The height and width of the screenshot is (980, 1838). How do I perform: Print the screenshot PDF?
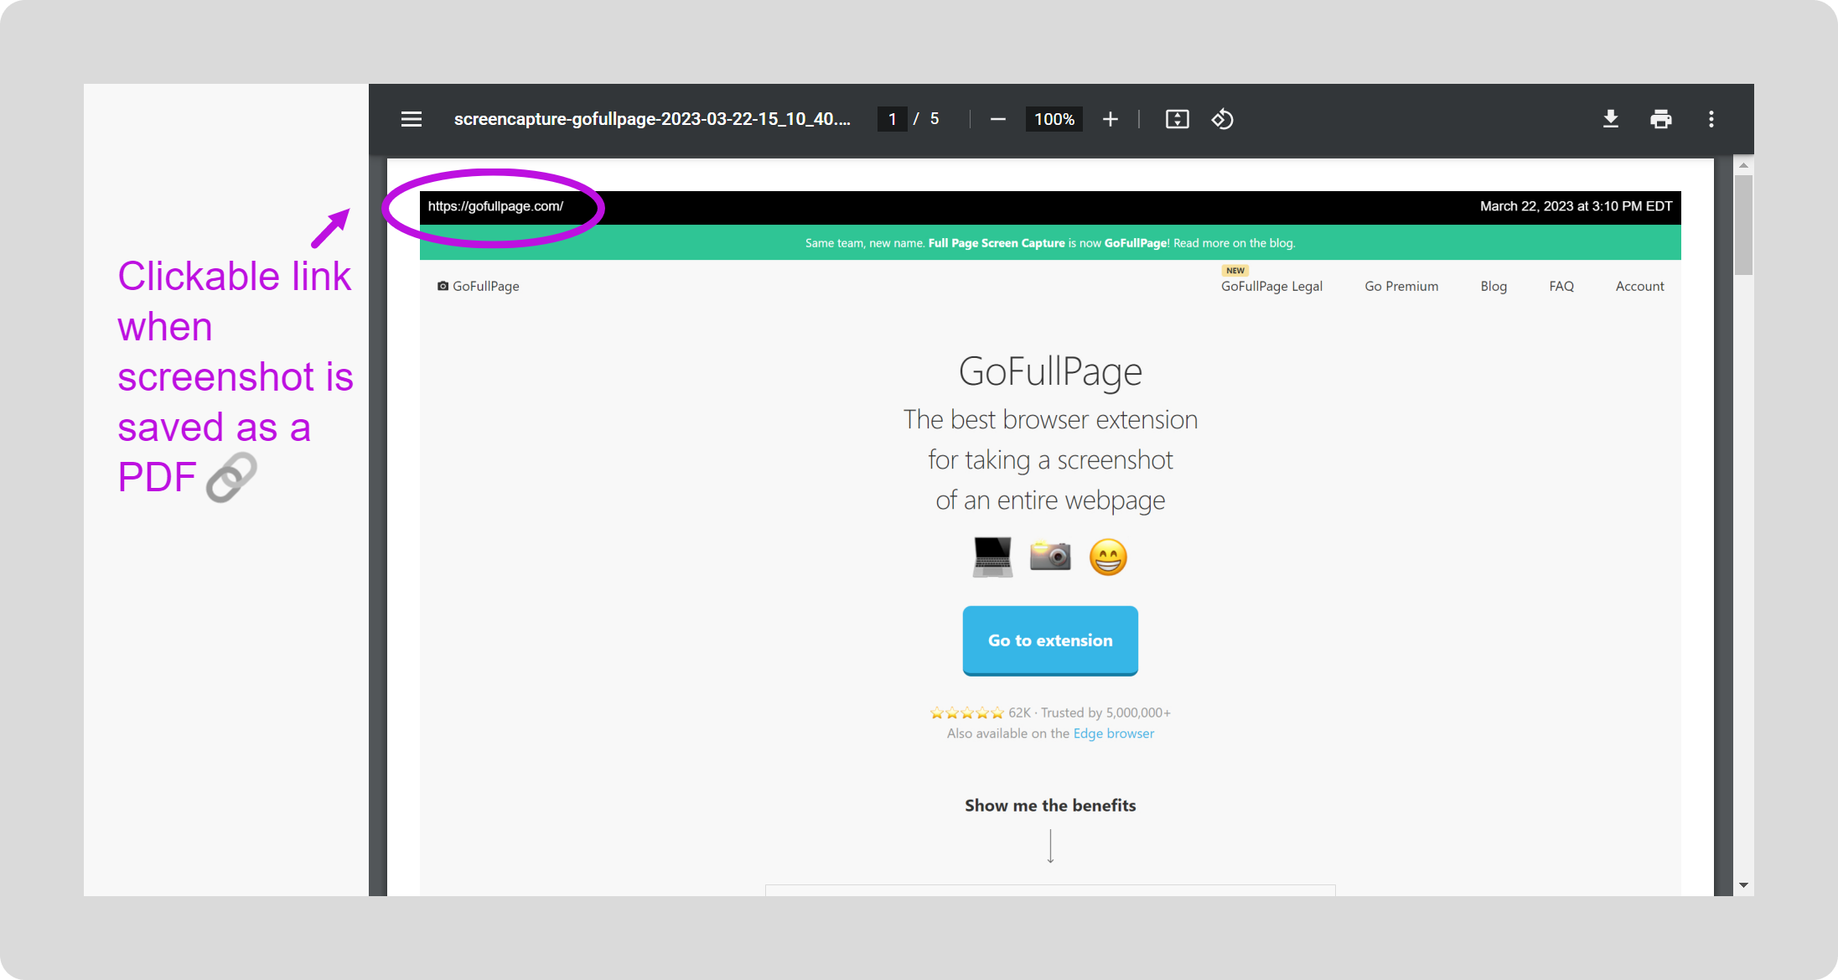(x=1660, y=119)
